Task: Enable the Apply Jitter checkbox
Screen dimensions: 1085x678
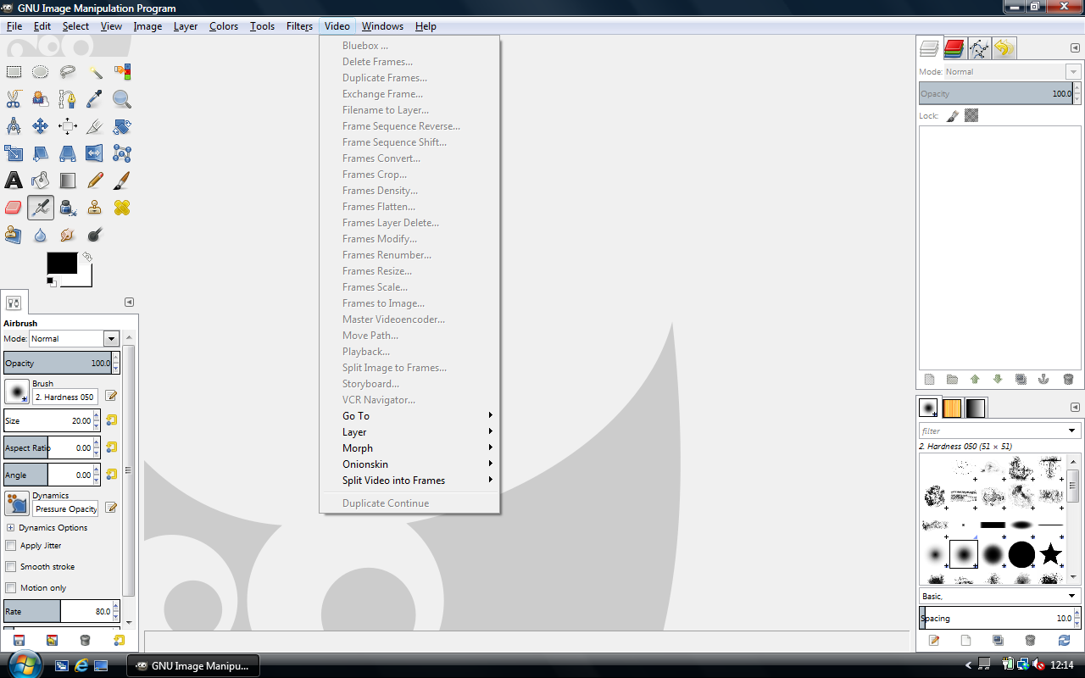Action: click(x=11, y=546)
